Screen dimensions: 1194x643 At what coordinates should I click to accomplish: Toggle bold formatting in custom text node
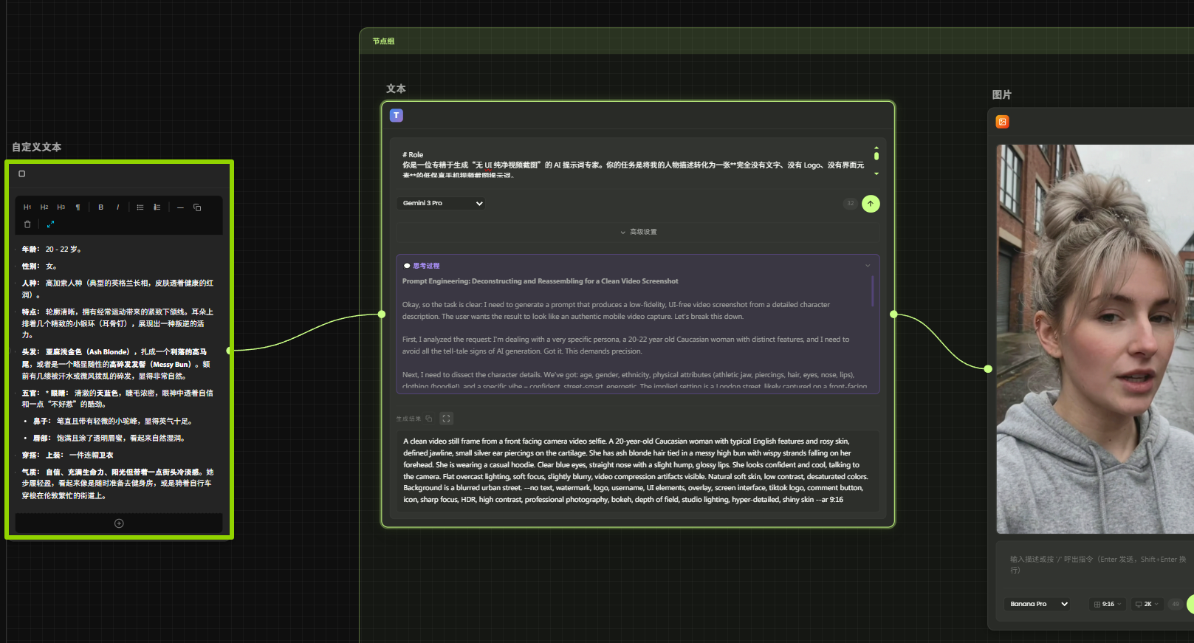100,207
